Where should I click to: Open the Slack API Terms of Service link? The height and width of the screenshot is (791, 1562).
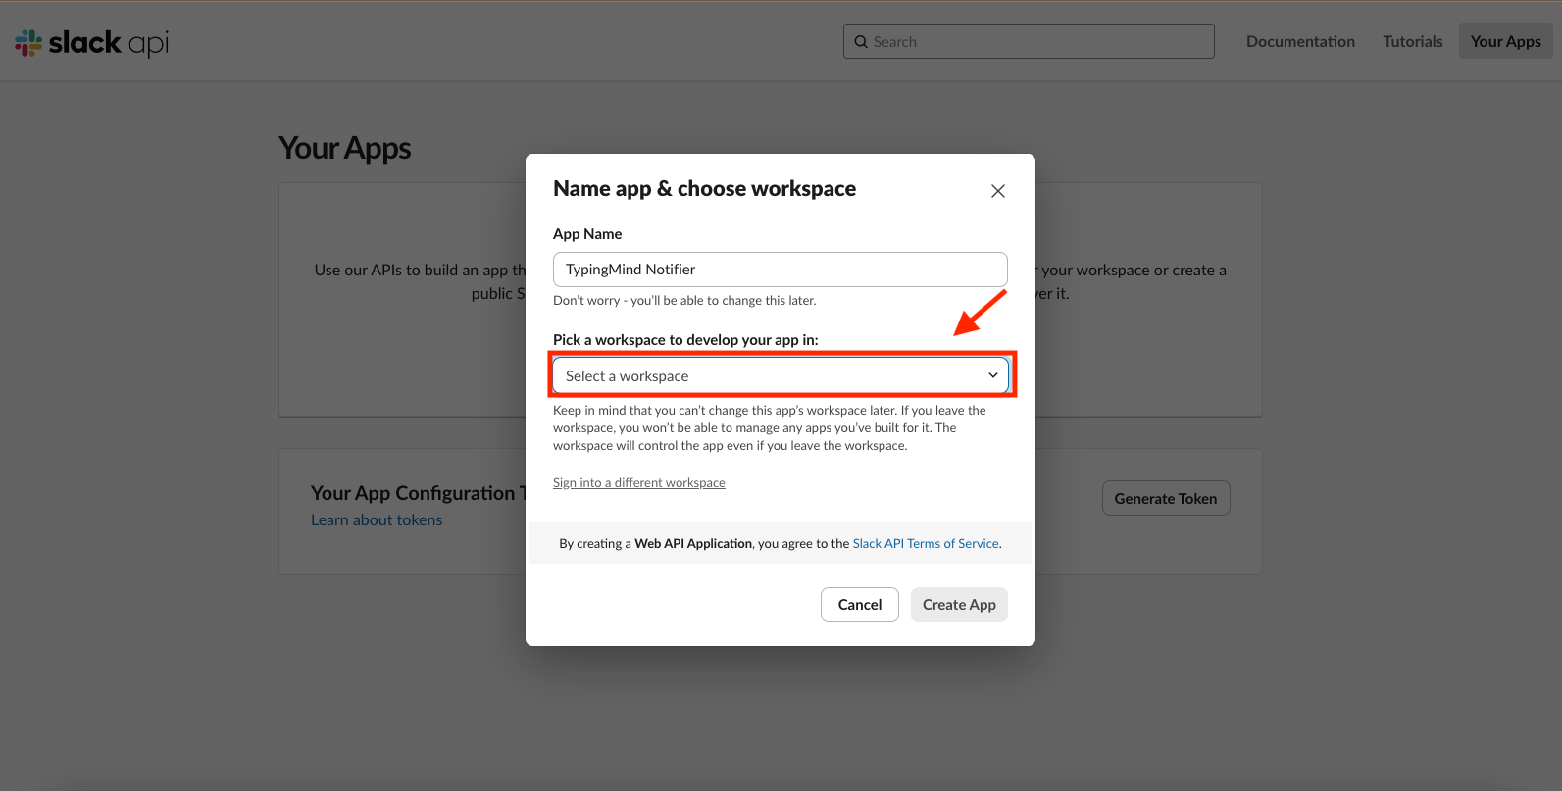926,543
